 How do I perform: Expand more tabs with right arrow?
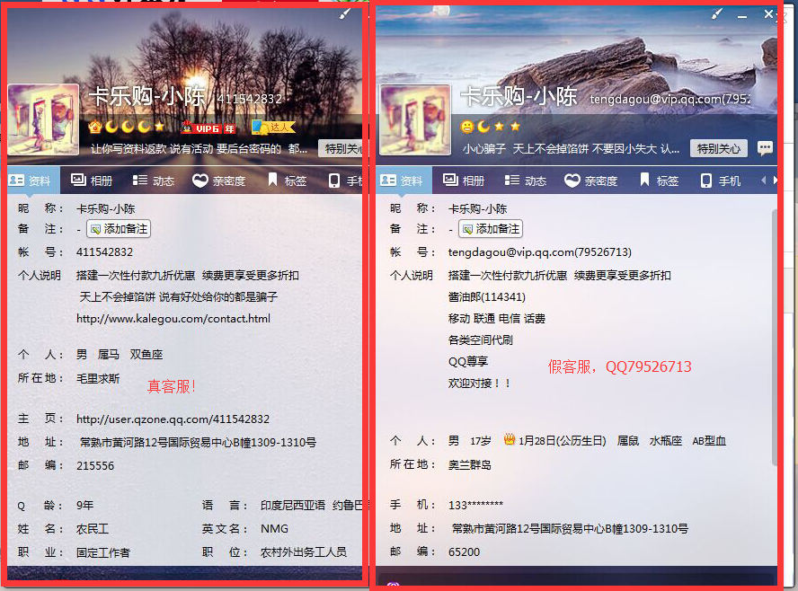point(774,181)
